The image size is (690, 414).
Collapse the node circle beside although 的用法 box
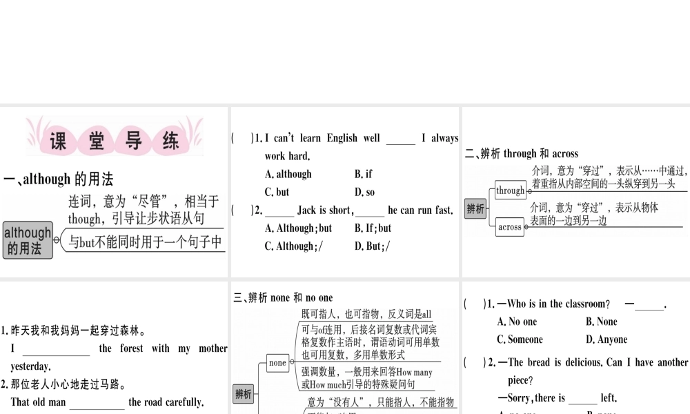[x=57, y=240]
